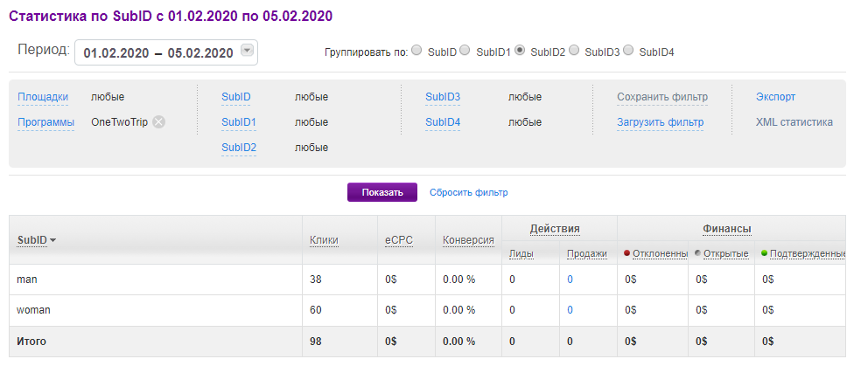Open the Программы filter
Viewport: 854px width, 366px height.
point(45,122)
